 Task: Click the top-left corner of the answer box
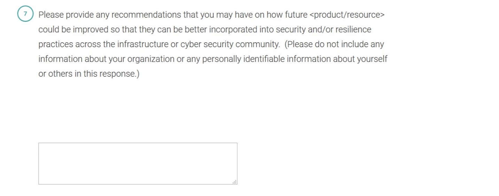pyautogui.click(x=39, y=144)
